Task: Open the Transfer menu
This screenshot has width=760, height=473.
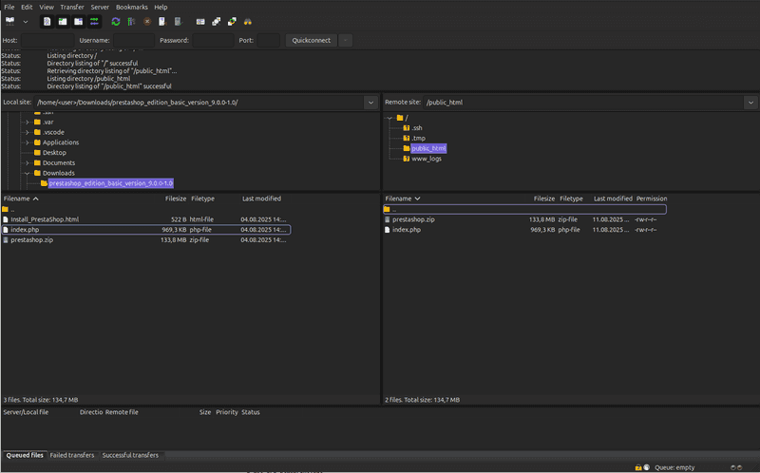Action: [71, 7]
